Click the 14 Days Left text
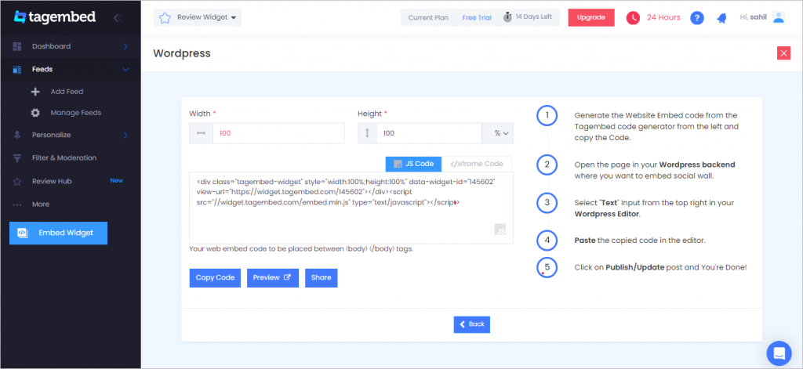The height and width of the screenshot is (369, 803). (x=533, y=17)
